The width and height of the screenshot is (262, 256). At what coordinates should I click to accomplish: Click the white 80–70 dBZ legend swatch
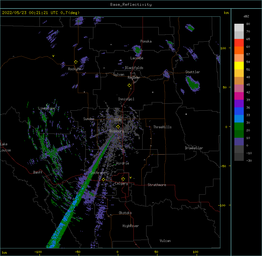[239, 28]
